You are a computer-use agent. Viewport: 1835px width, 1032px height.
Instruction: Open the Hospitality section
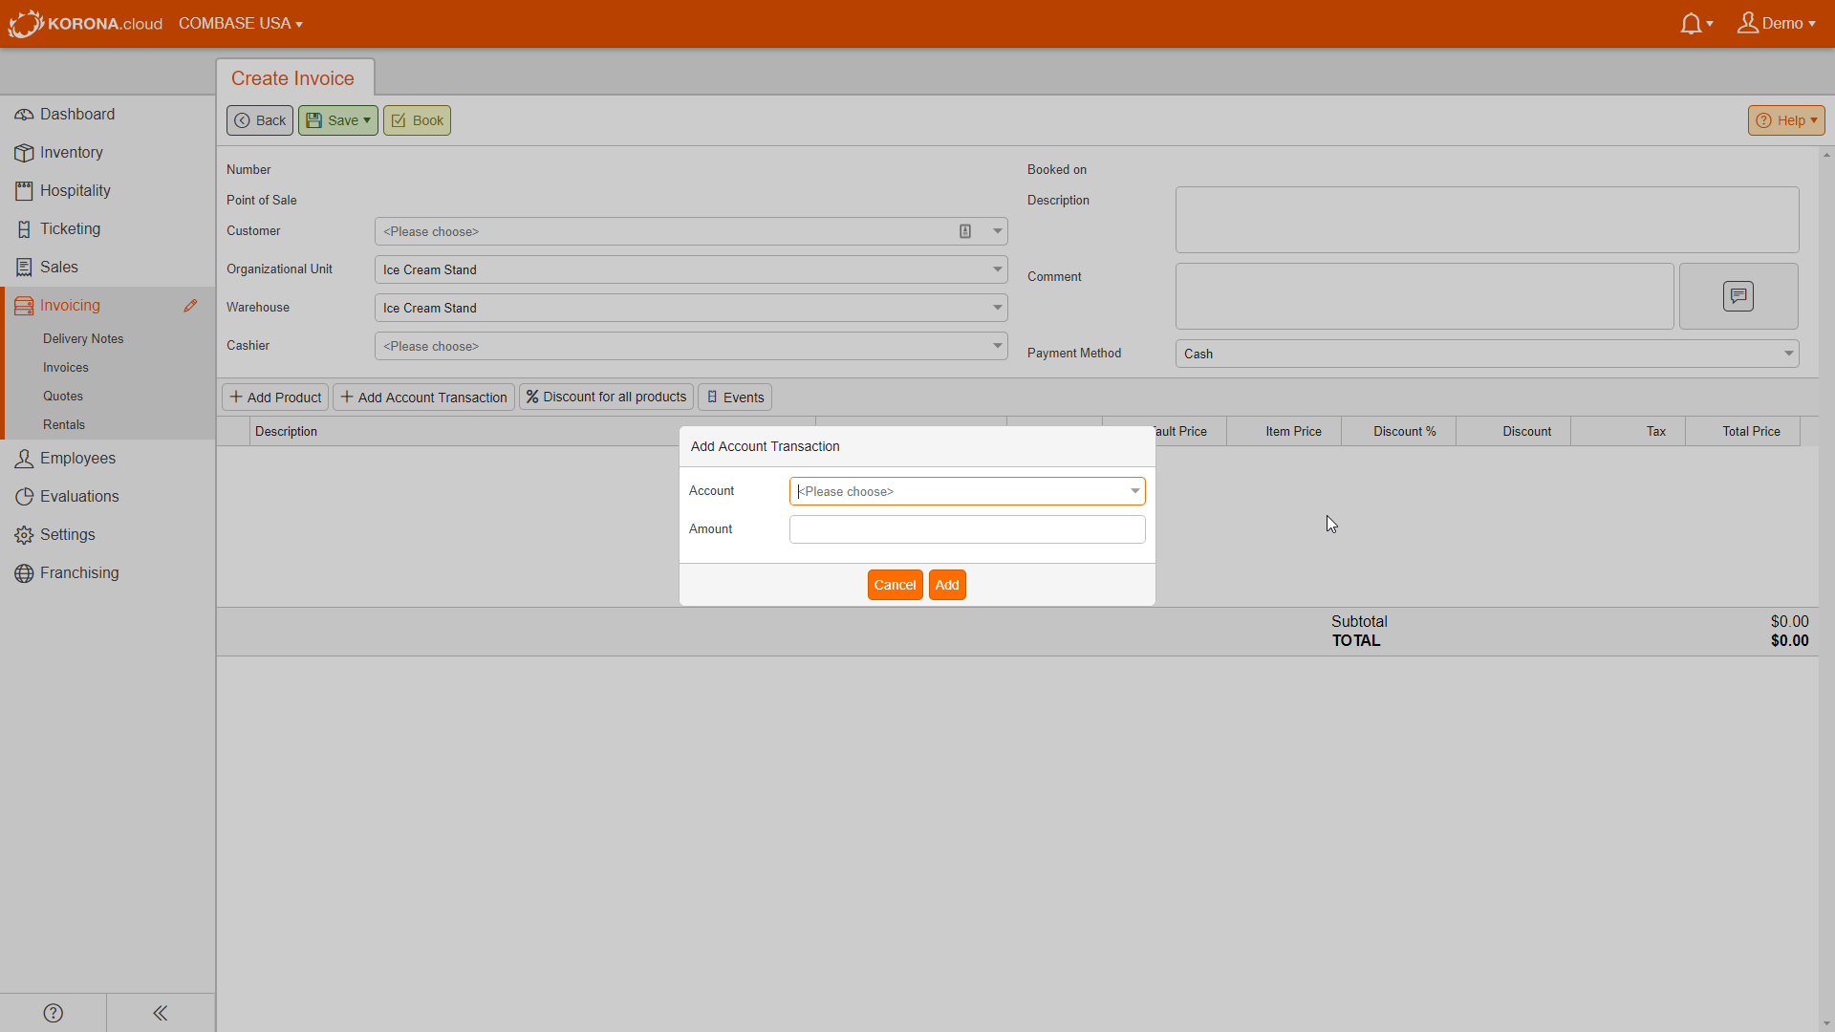coord(107,191)
